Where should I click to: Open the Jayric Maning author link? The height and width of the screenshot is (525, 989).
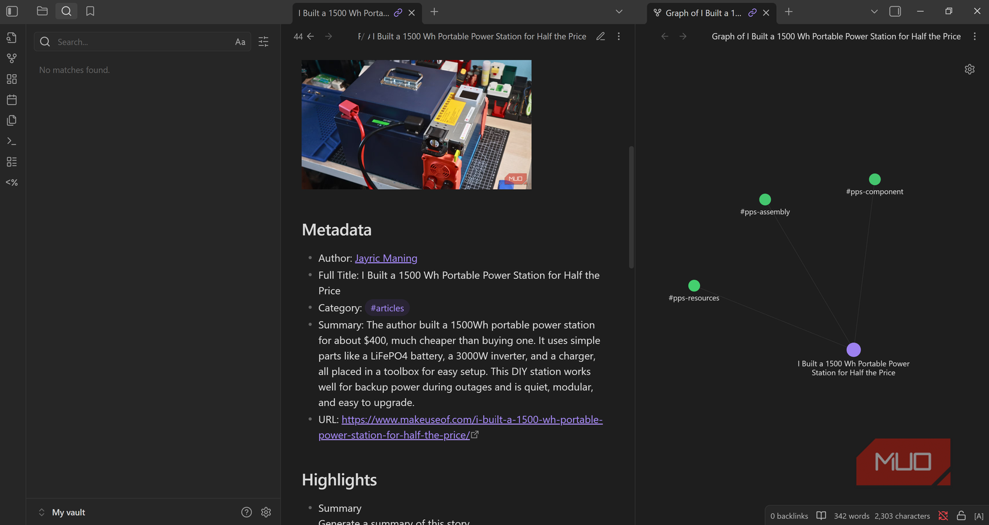pyautogui.click(x=385, y=258)
